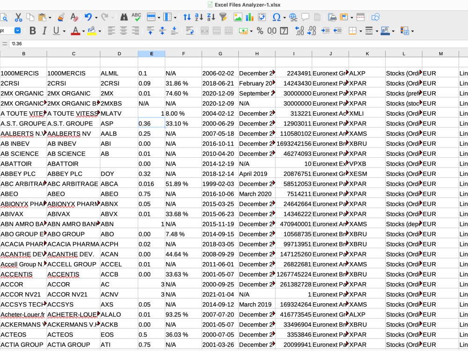Center cell content vertically
The height and width of the screenshot is (351, 468).
point(162,31)
